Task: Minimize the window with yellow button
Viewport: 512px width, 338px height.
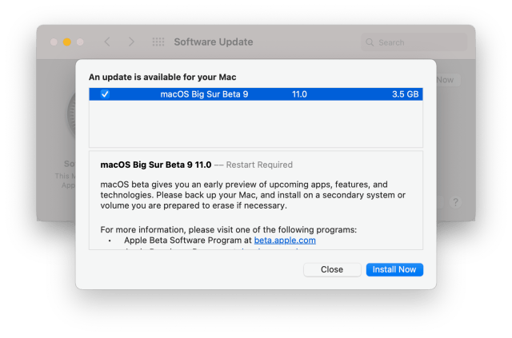Action: 67,42
